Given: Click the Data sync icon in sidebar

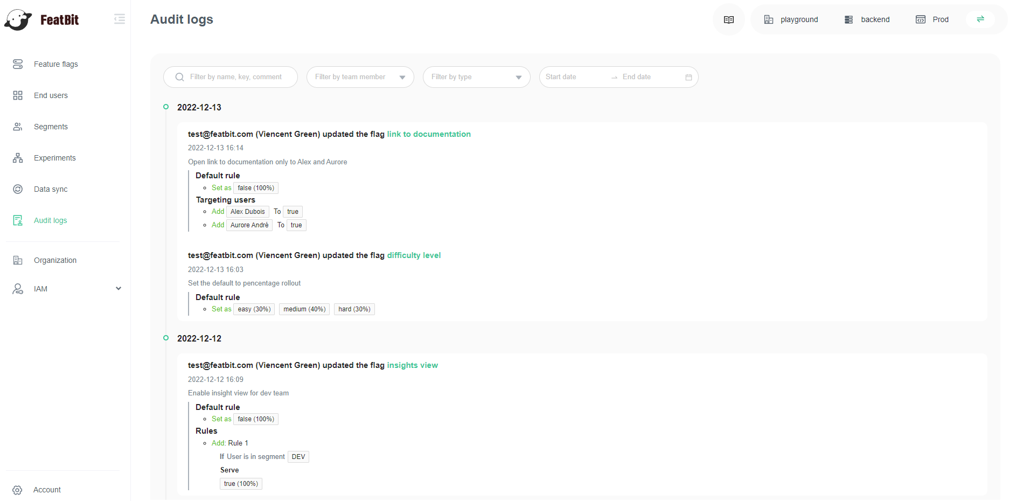Looking at the screenshot, I should [18, 189].
